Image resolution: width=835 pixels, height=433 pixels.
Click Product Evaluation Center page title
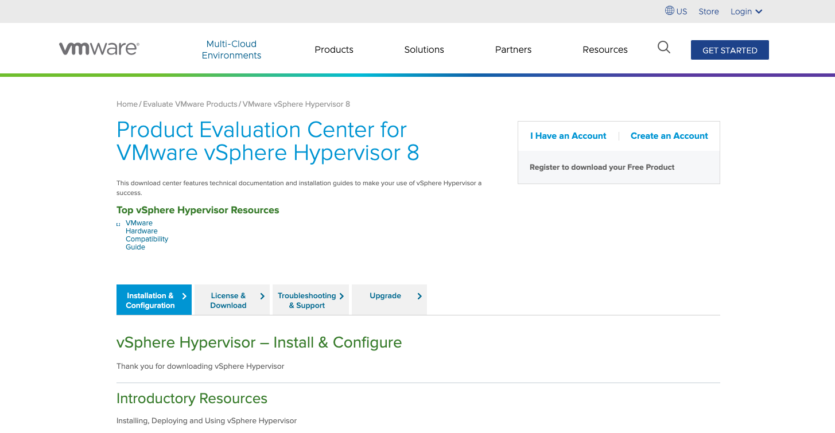point(268,141)
